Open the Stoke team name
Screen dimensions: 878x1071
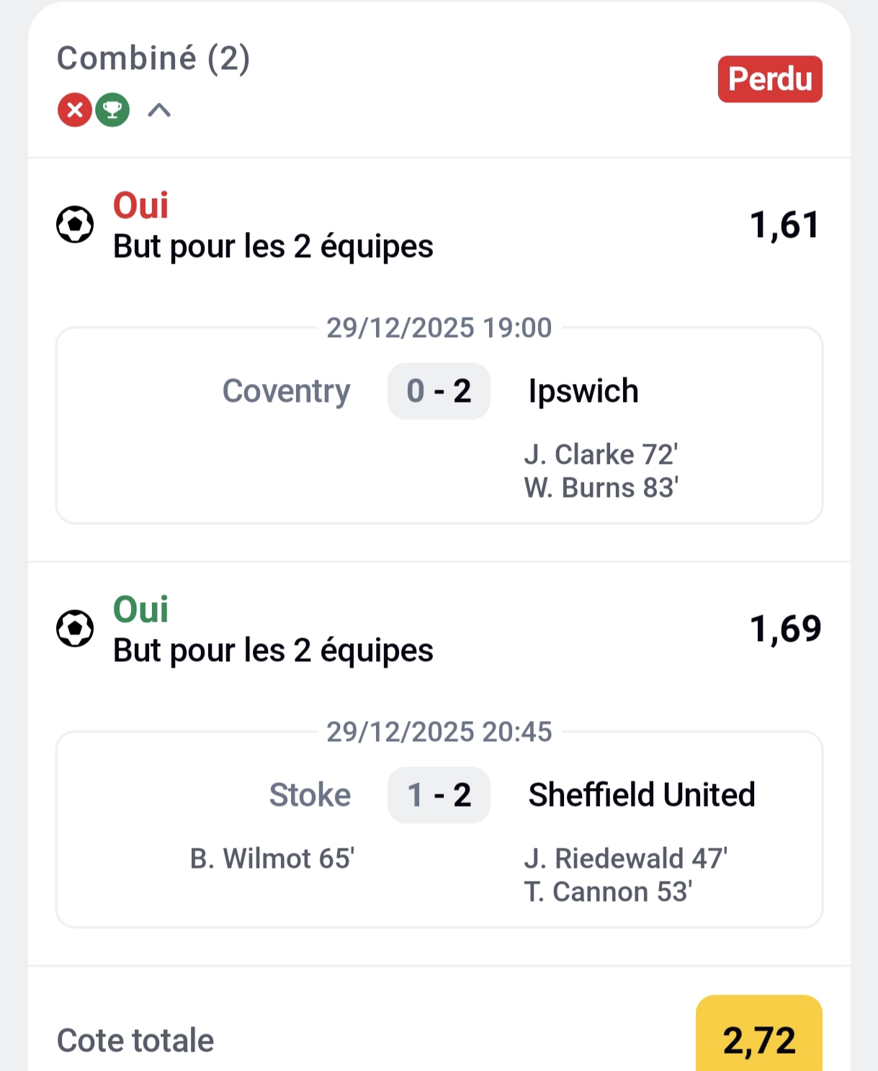[x=310, y=795]
